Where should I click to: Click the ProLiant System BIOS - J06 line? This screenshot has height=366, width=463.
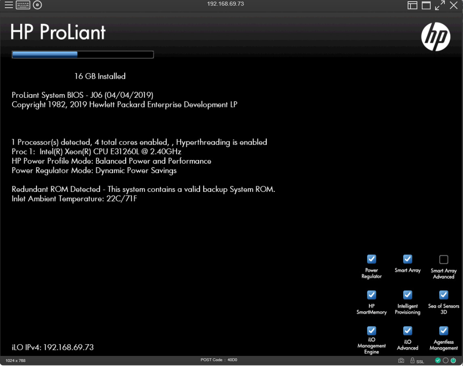(x=82, y=95)
